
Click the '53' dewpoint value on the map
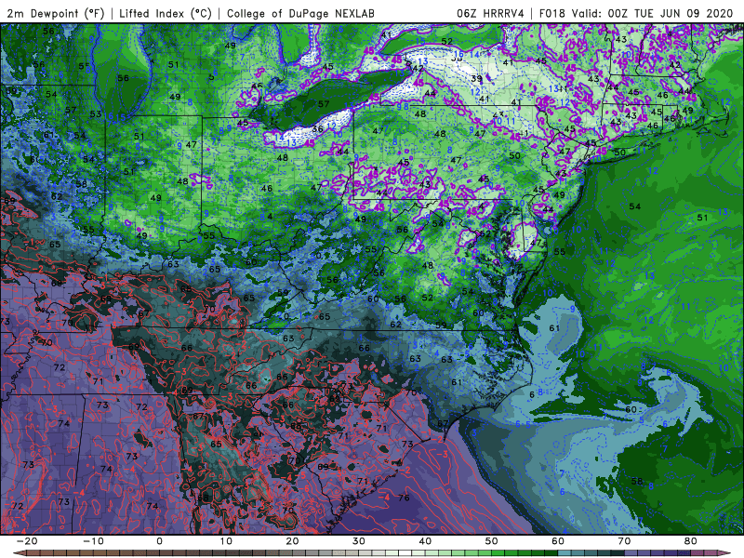(96, 113)
